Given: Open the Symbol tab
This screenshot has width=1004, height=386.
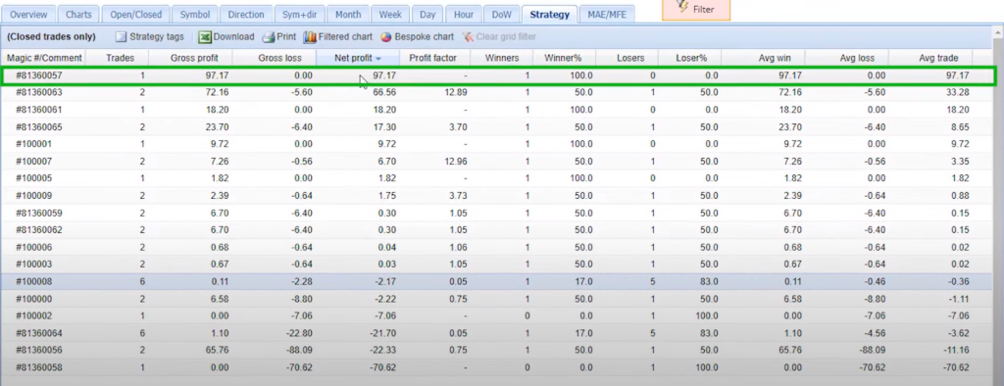Looking at the screenshot, I should point(195,14).
